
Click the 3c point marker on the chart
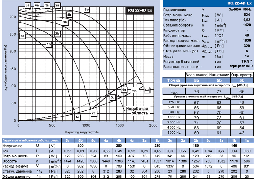point(113,98)
